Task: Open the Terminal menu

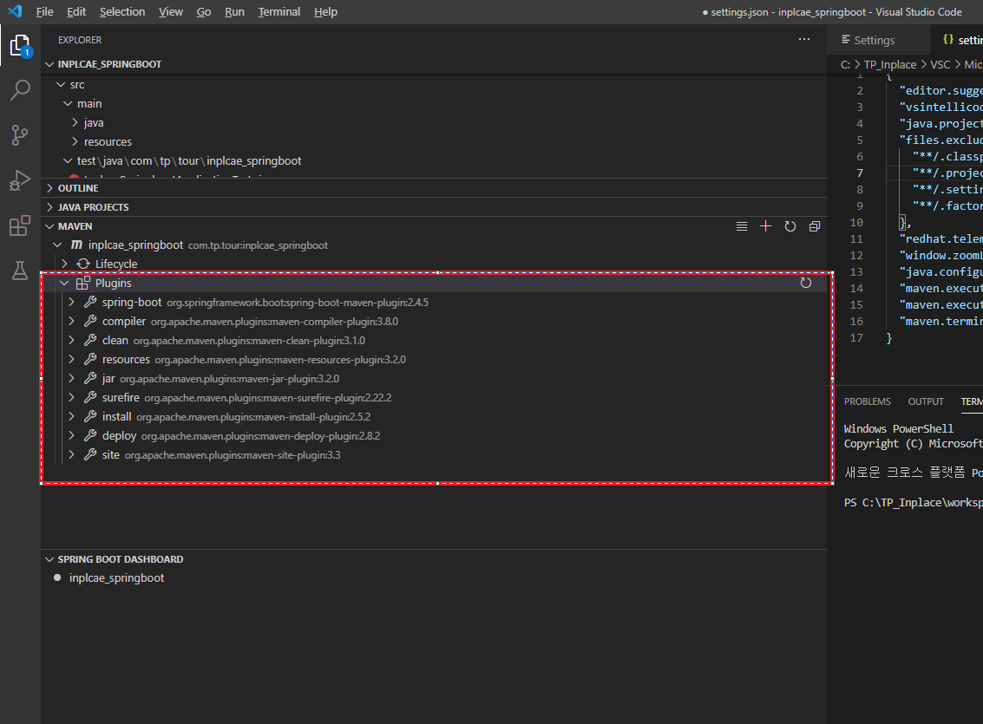Action: click(x=279, y=11)
